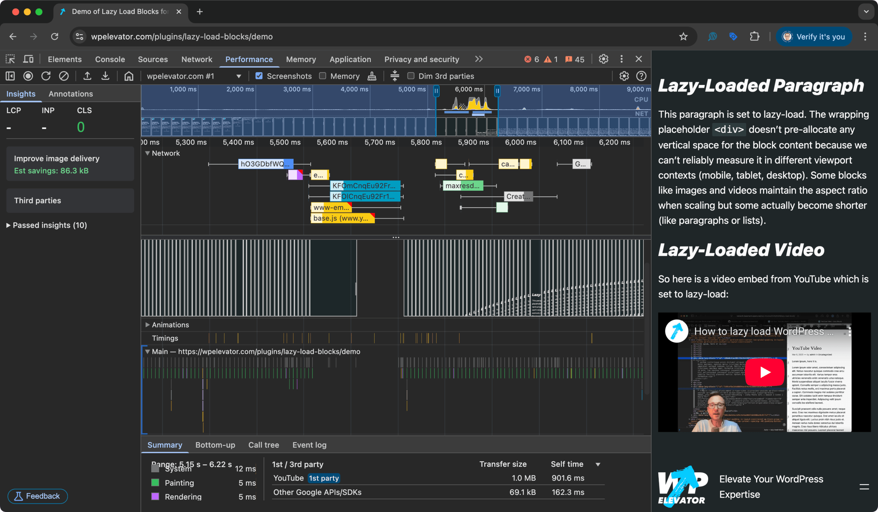Open a new browser tab
The image size is (878, 512).
200,12
